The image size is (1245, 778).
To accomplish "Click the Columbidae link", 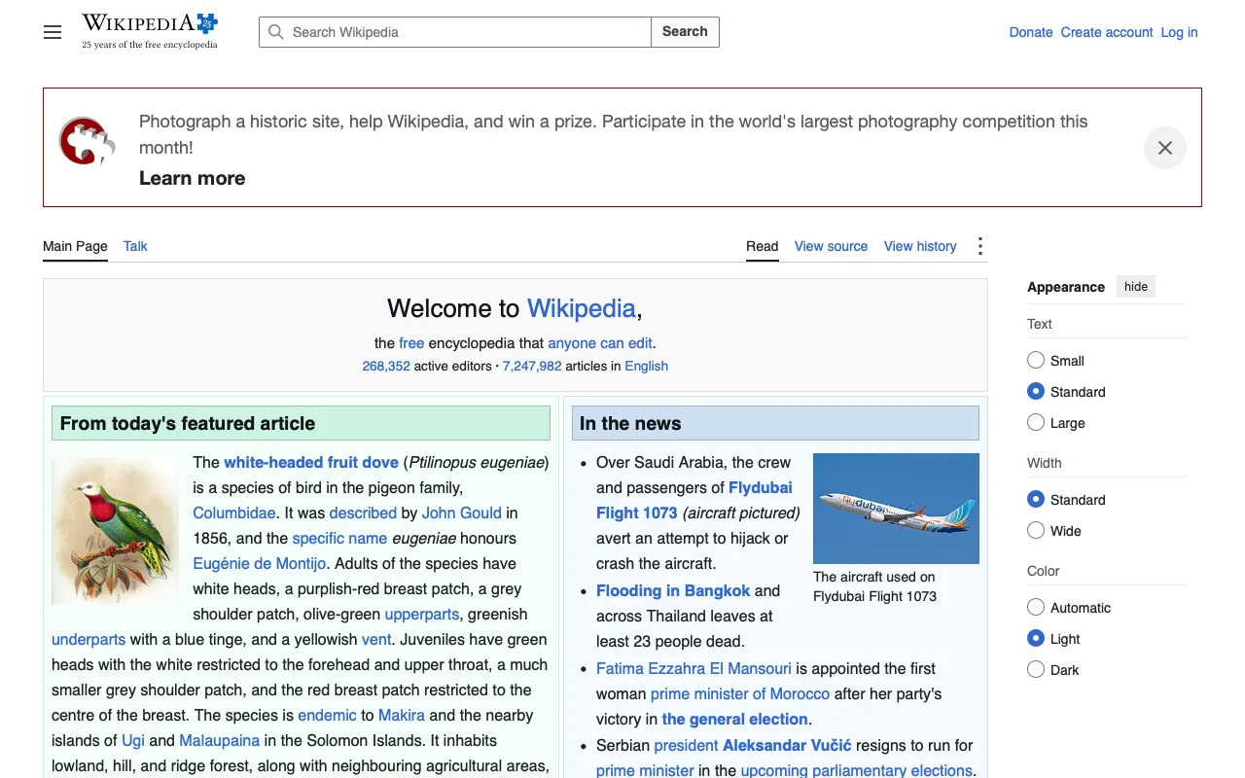I will pyautogui.click(x=234, y=513).
